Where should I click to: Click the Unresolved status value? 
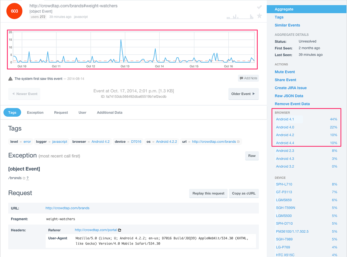click(x=307, y=41)
